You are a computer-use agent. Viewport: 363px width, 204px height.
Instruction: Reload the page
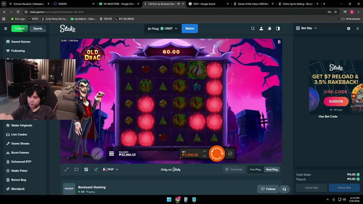coord(18,12)
